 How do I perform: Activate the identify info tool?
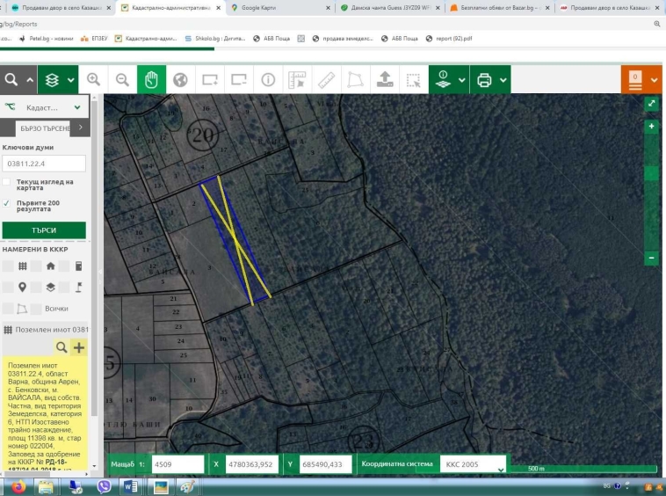coord(268,79)
